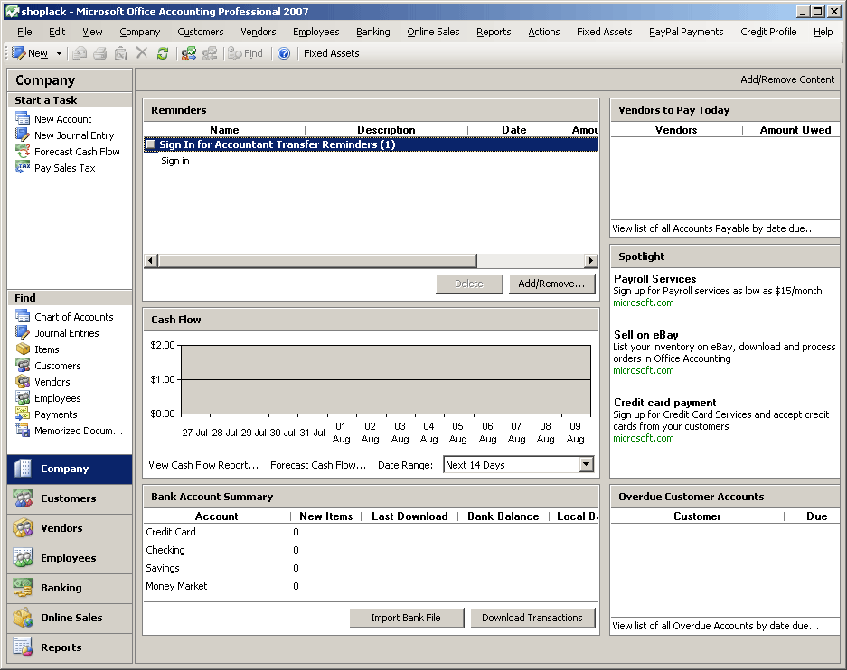Click the Amount Owed column header

point(795,129)
